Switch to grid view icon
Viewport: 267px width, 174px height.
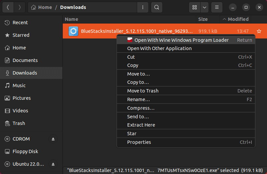click(x=195, y=7)
